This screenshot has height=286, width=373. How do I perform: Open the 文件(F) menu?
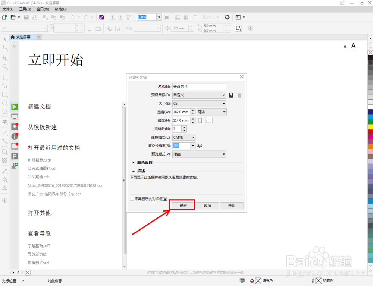[x=8, y=9]
